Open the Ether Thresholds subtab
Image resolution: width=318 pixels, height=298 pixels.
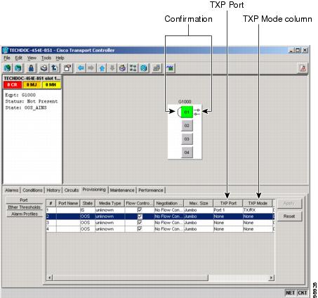[x=25, y=207]
